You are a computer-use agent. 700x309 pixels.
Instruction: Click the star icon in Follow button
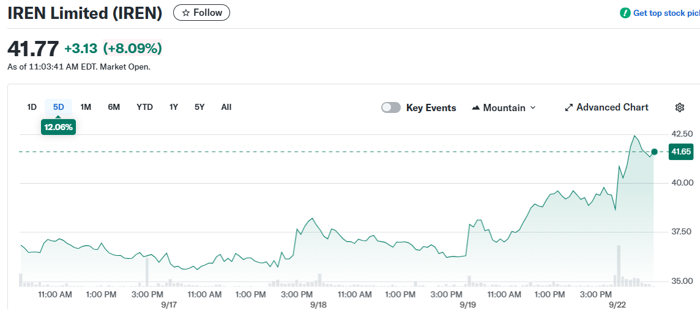[186, 13]
